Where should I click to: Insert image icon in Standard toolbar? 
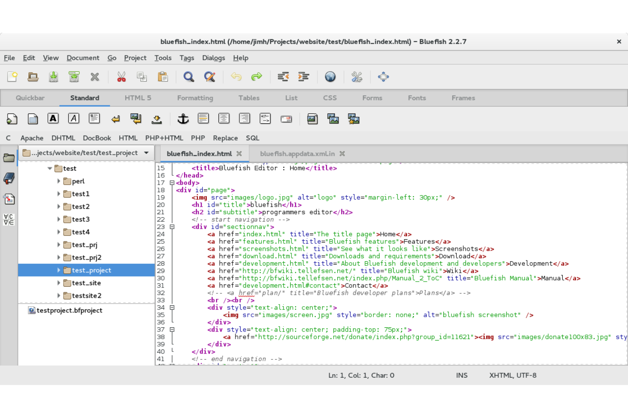(x=312, y=119)
